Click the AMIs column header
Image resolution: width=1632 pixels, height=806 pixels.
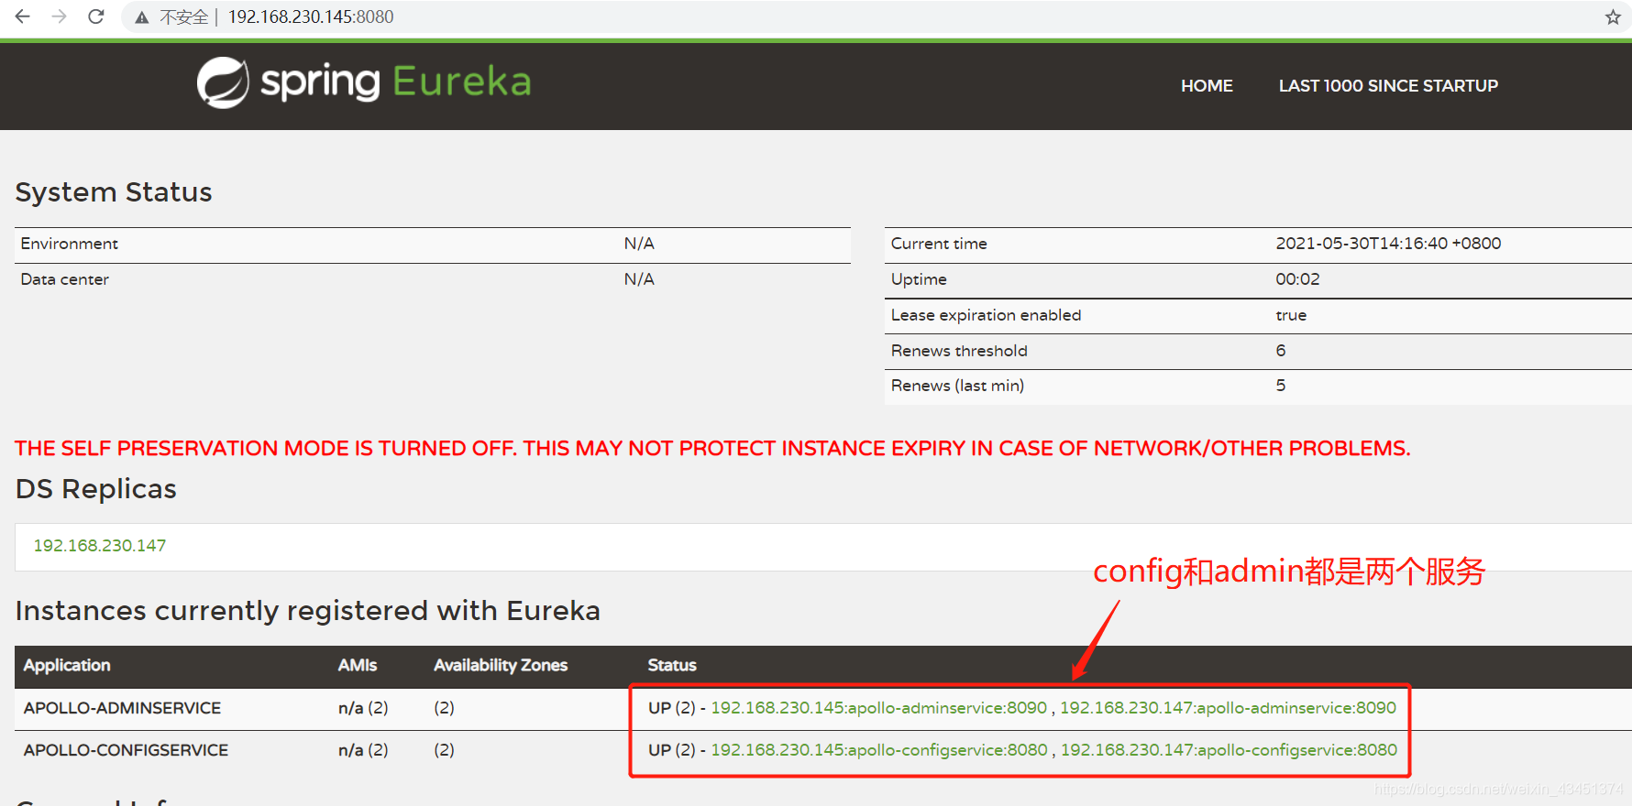point(358,666)
